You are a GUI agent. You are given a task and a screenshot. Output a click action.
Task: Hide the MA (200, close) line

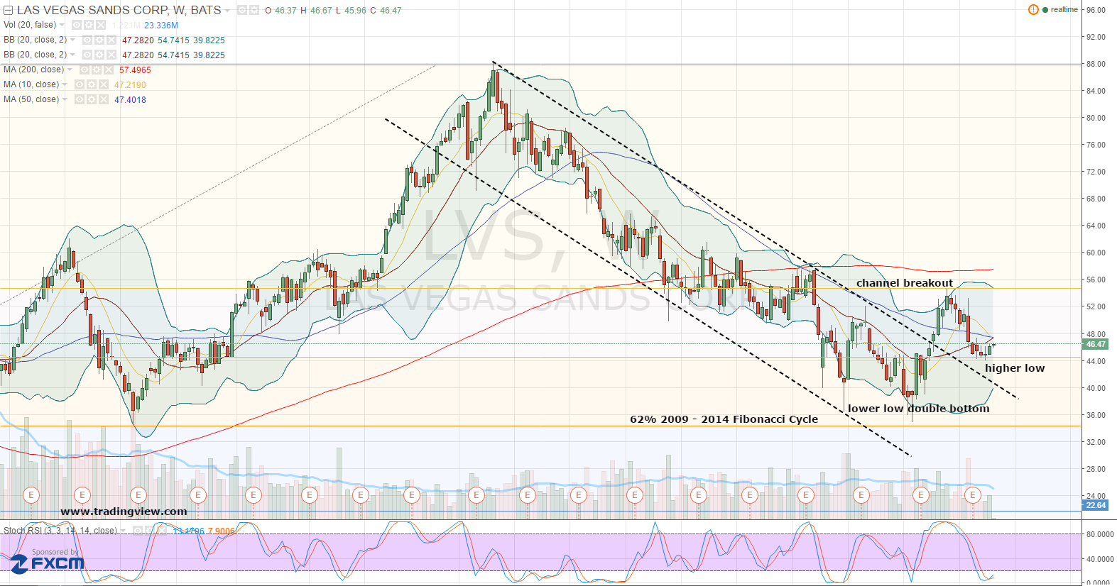tap(85, 70)
